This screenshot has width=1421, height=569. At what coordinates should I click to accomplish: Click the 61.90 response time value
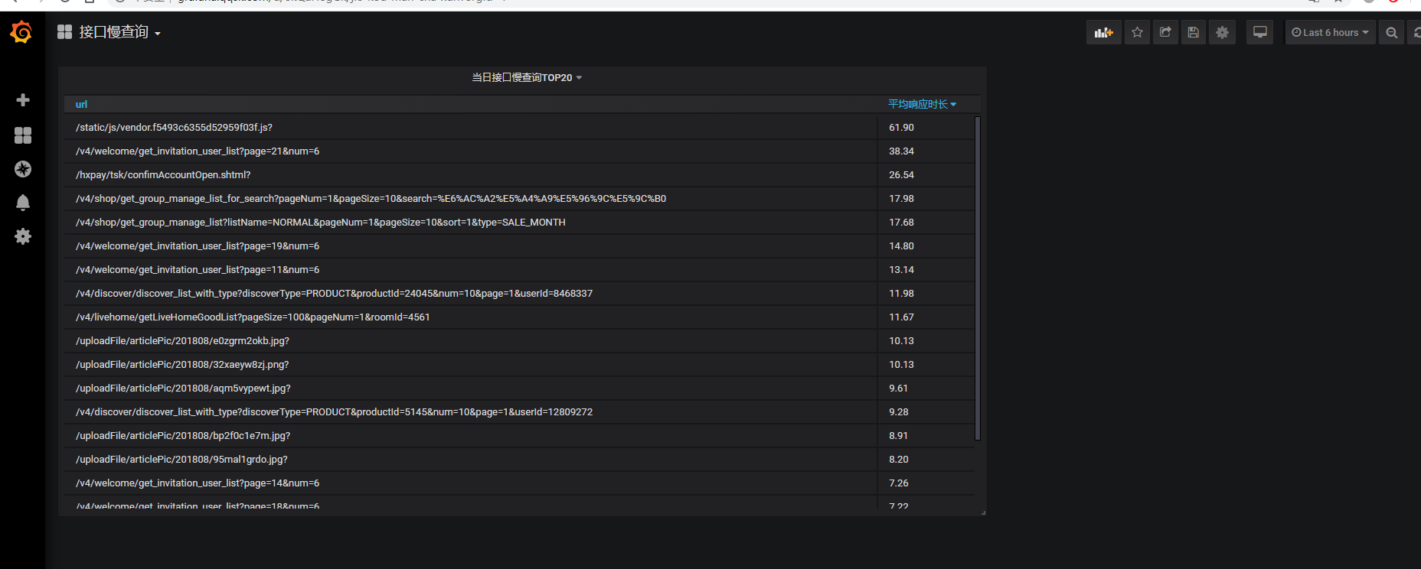[901, 127]
